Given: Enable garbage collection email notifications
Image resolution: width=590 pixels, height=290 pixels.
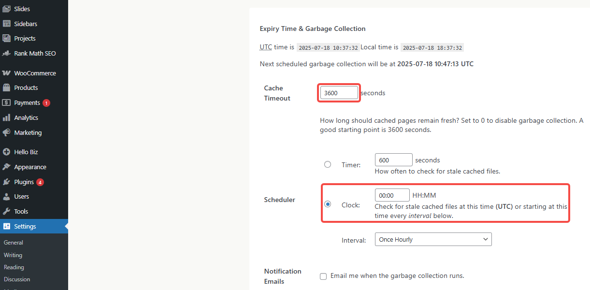Looking at the screenshot, I should [323, 276].
